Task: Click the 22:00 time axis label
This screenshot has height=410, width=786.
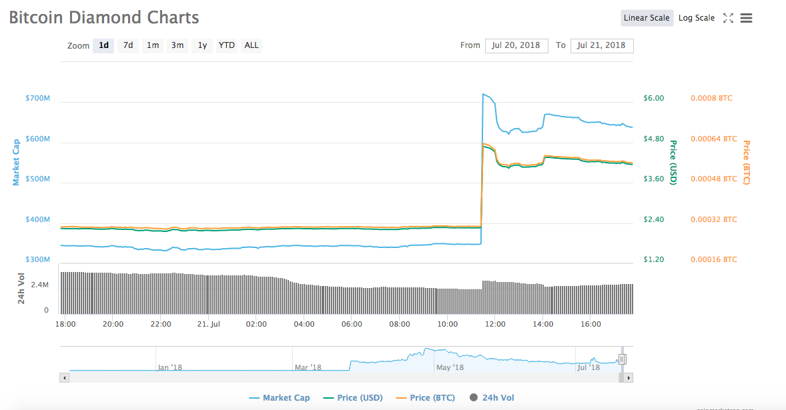Action: coord(161,324)
